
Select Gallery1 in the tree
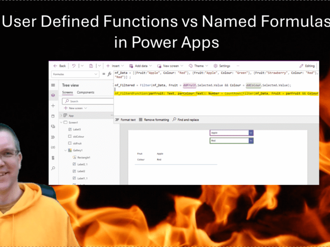click(x=78, y=150)
